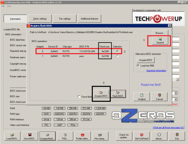Viewport: 188px width, 144px height.
Task: Open the FAQ button in bottom toolbar
Action: tap(65, 136)
